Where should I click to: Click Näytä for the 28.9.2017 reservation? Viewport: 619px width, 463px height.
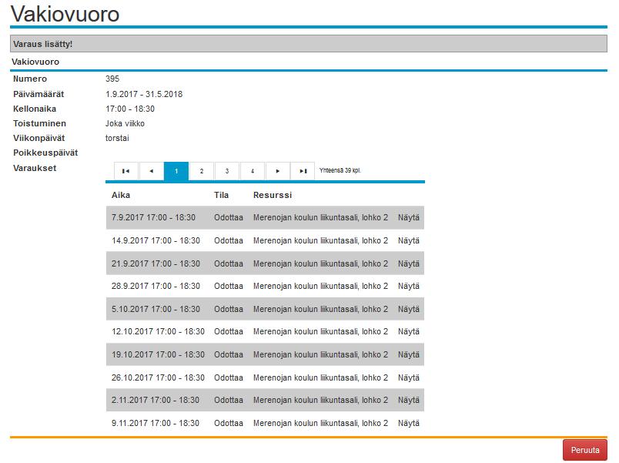(409, 286)
